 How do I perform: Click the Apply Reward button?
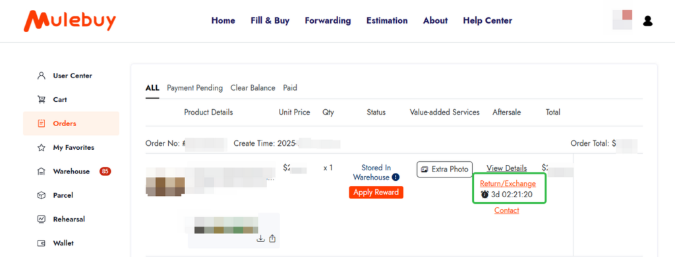coord(376,192)
